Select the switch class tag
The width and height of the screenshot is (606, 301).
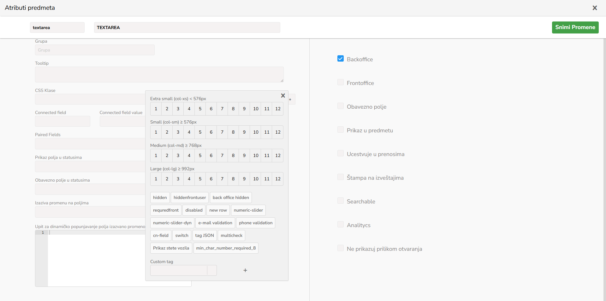[x=182, y=236]
